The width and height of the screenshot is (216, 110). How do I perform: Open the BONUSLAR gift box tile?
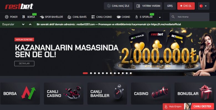pyautogui.click(x=194, y=93)
